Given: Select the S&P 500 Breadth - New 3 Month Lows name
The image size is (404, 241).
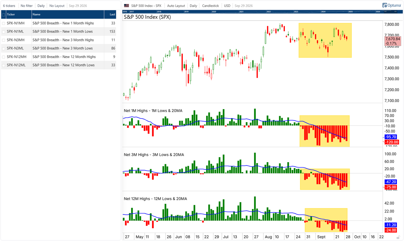Looking at the screenshot, I should click(63, 48).
